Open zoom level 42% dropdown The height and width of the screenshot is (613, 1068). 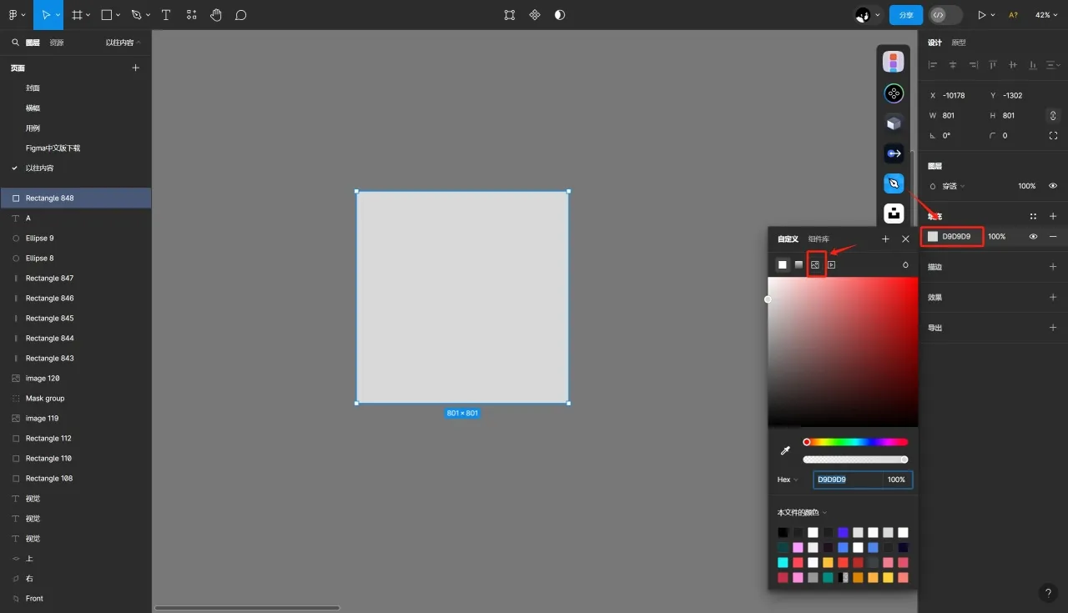click(1046, 15)
